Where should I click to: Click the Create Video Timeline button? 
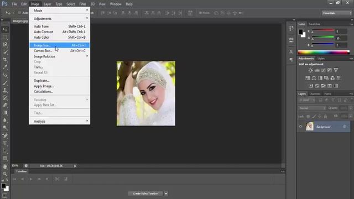click(x=145, y=193)
